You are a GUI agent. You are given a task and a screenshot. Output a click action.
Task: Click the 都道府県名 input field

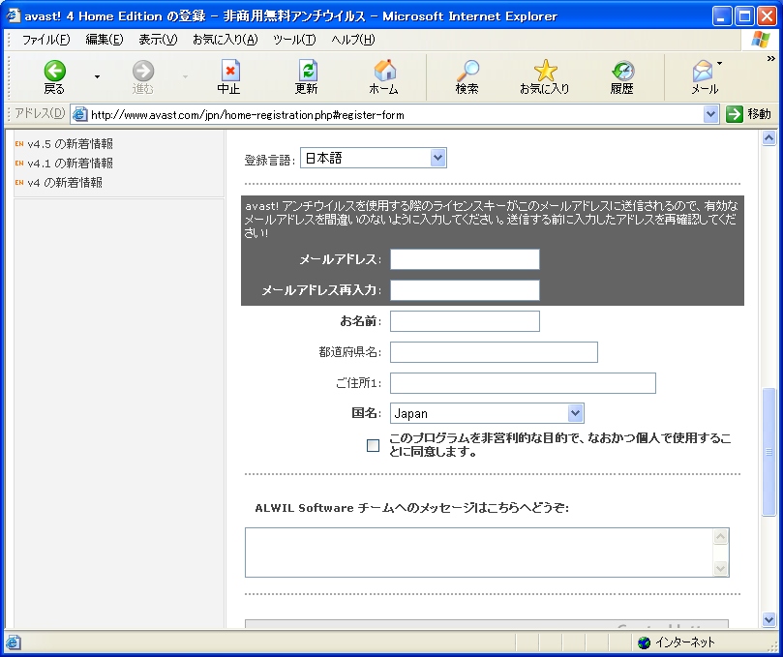pyautogui.click(x=494, y=352)
